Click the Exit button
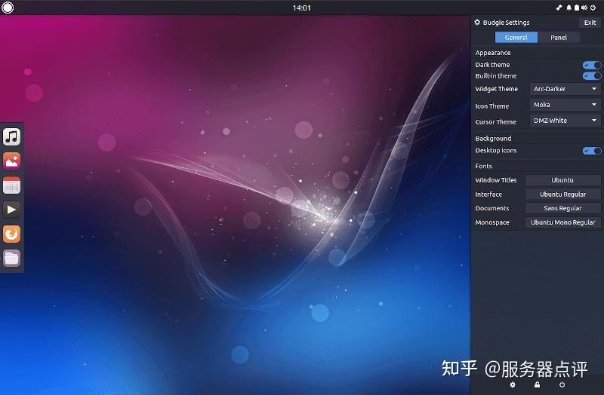 pos(590,23)
